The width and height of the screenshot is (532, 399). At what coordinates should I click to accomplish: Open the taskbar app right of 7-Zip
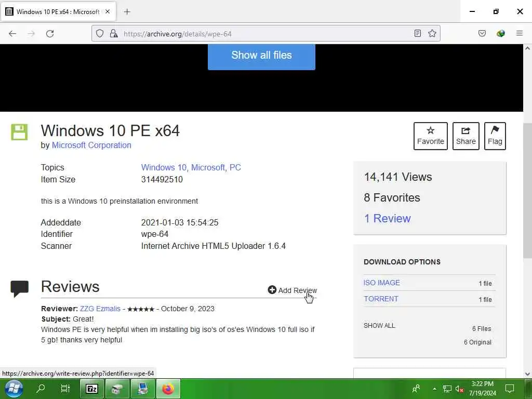pos(117,389)
